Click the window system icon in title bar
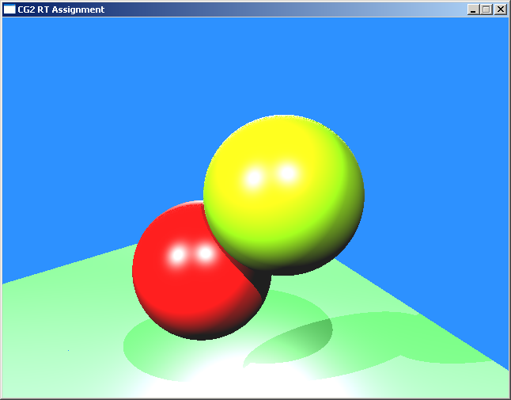 (9, 10)
